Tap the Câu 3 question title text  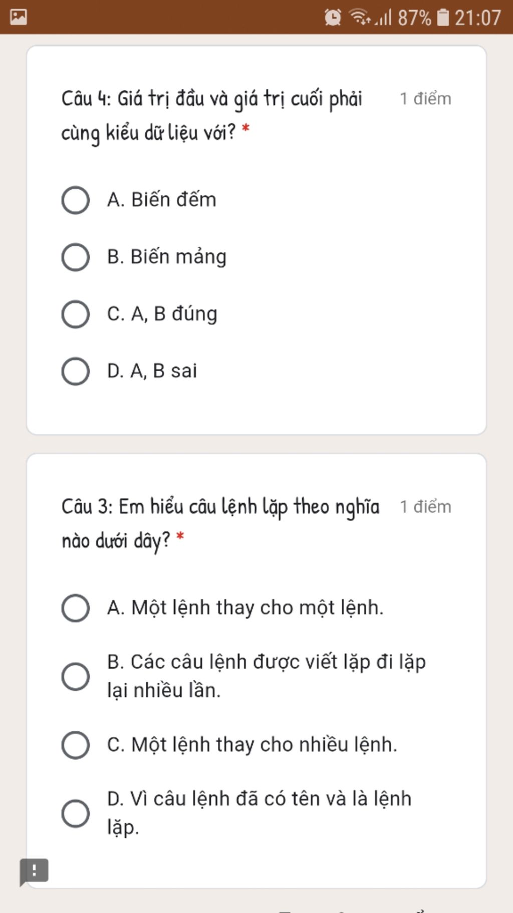220,524
